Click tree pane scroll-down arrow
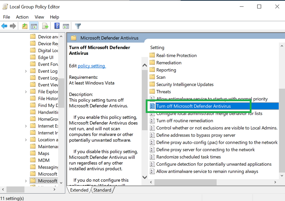This screenshot has width=285, height=201. point(61,183)
